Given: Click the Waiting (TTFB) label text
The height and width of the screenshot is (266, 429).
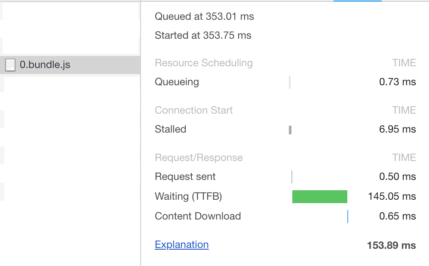Looking at the screenshot, I should pos(188,196).
